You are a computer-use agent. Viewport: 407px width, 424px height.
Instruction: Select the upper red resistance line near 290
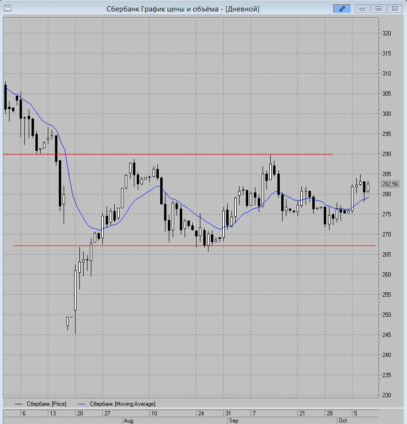tap(167, 154)
